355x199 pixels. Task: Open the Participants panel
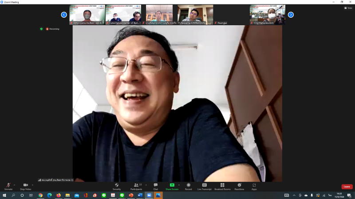136,187
